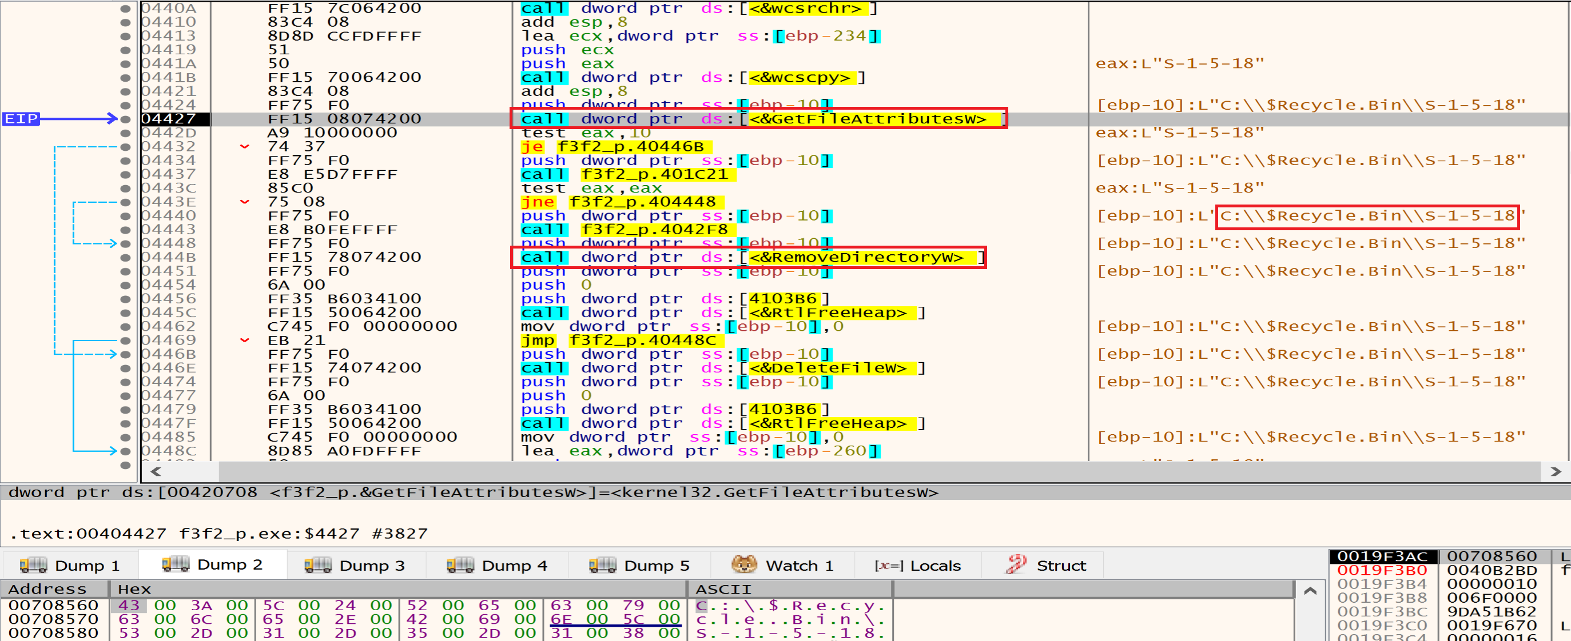
Task: Click red jump chevron beside jne f3f2_p.404448
Action: click(245, 202)
